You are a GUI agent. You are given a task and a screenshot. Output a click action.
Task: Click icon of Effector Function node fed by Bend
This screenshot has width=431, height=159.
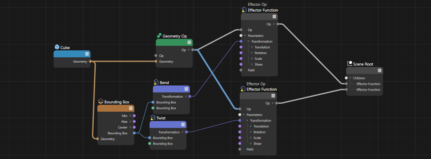click(x=244, y=10)
